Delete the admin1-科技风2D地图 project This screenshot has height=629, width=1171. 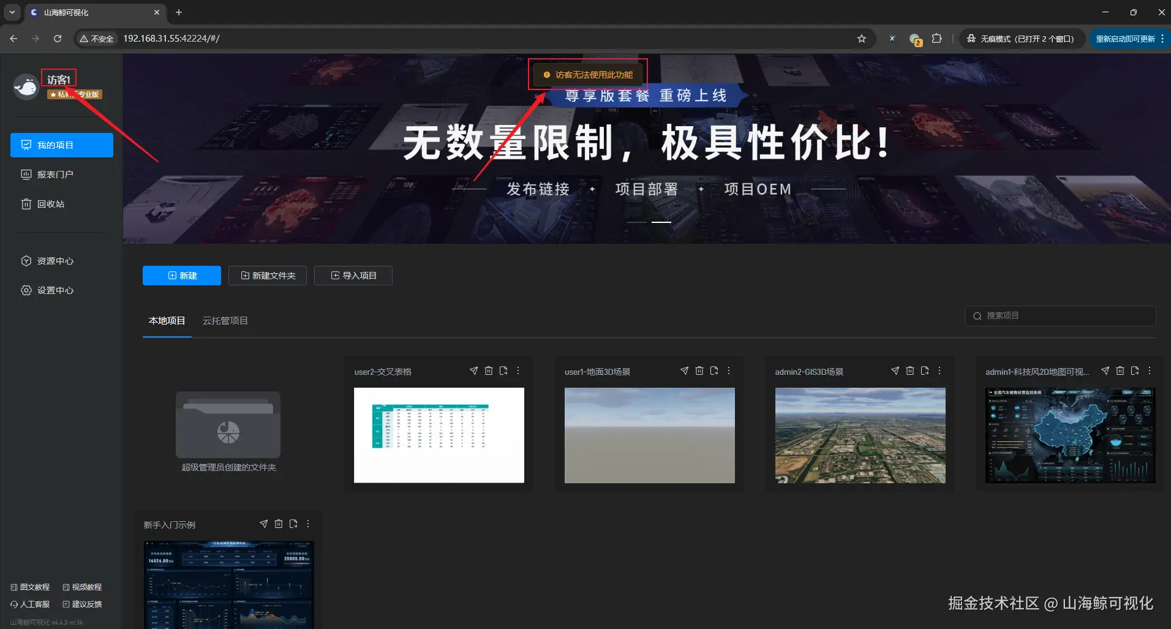click(1120, 371)
